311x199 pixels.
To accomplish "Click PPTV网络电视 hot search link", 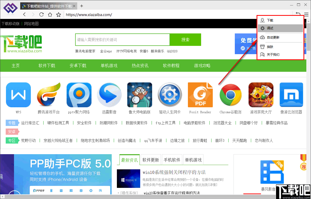I will click(126, 51).
